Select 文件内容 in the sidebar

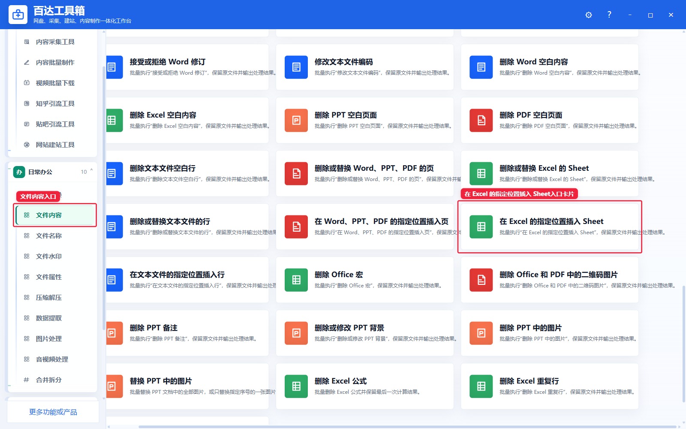pos(55,215)
